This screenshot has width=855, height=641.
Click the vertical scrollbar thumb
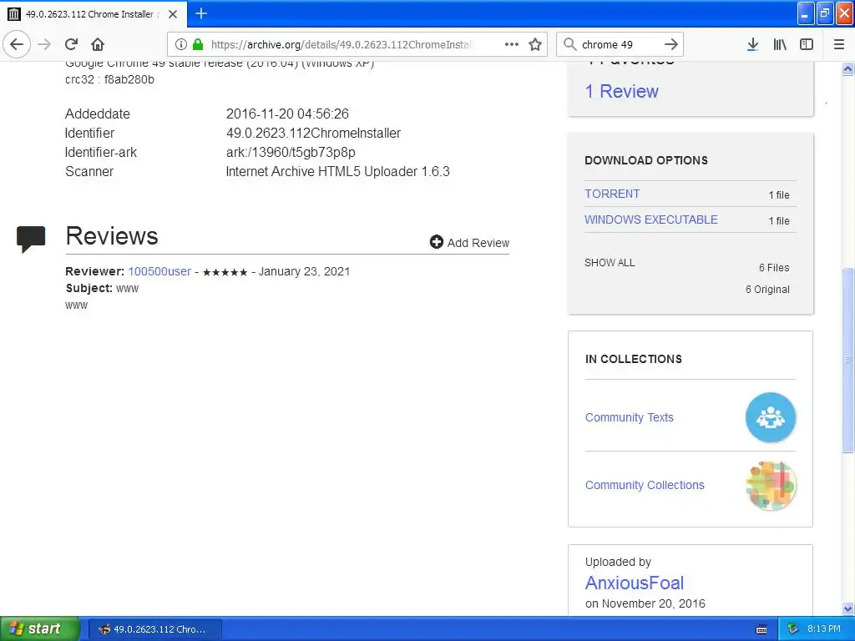coord(847,360)
